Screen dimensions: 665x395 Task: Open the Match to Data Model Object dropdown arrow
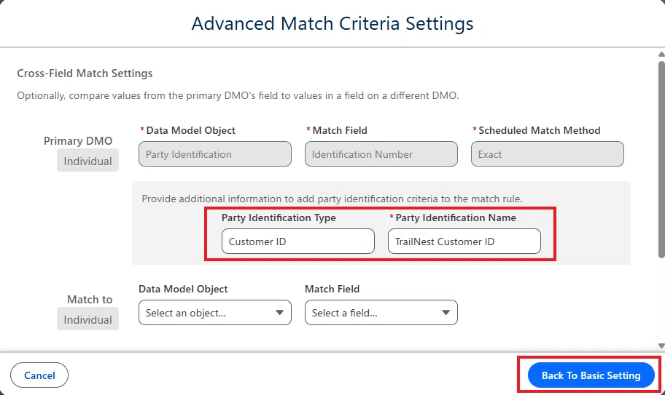(279, 313)
